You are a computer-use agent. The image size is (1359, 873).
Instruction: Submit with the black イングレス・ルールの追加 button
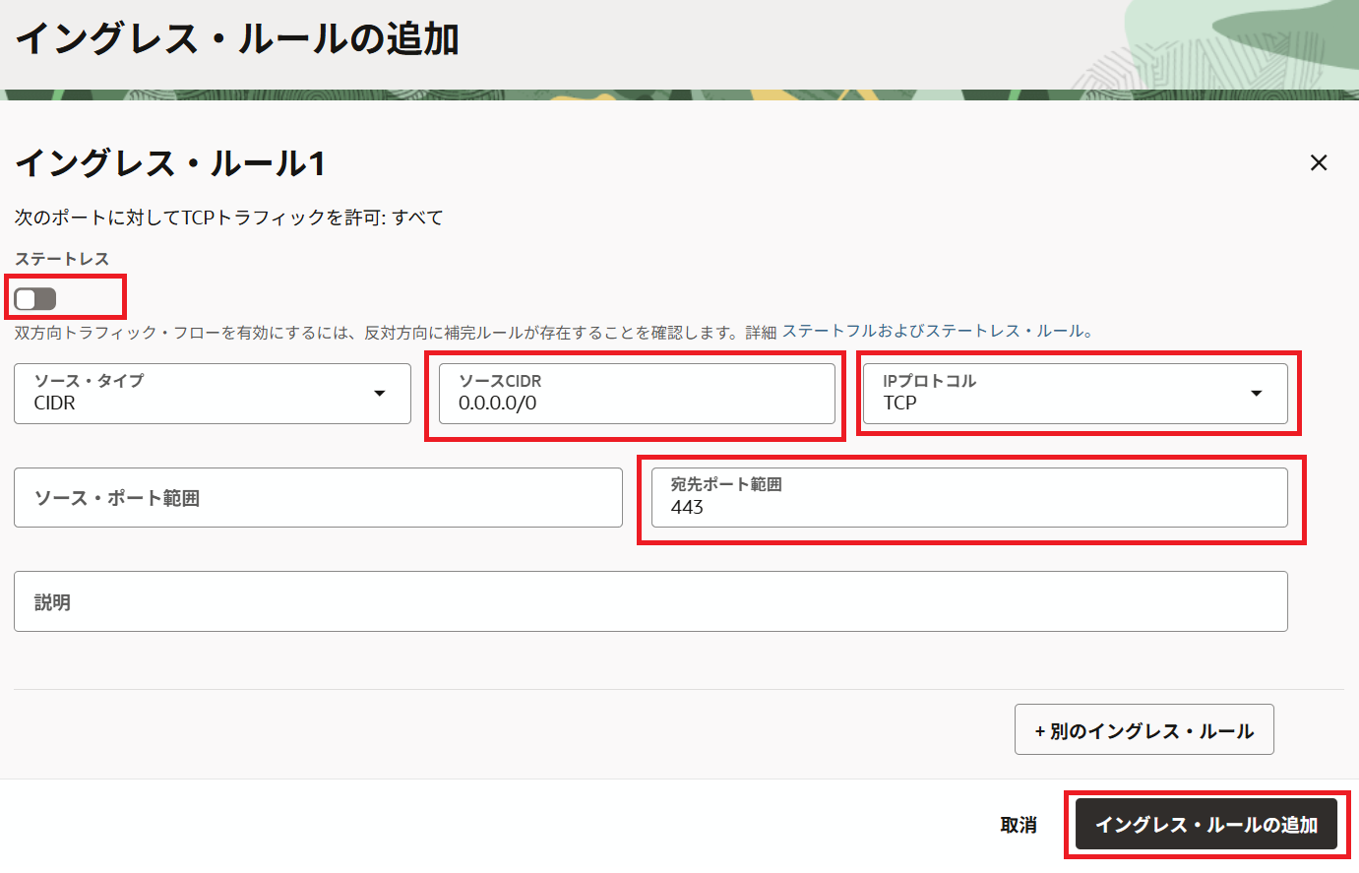tap(1205, 825)
